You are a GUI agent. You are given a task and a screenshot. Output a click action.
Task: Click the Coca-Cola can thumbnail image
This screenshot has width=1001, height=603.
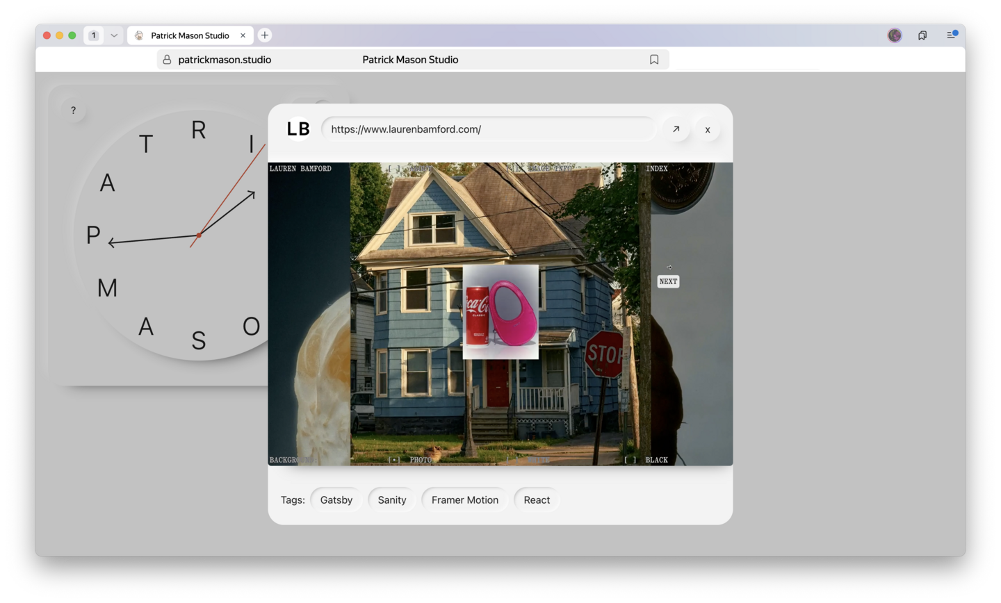click(500, 312)
